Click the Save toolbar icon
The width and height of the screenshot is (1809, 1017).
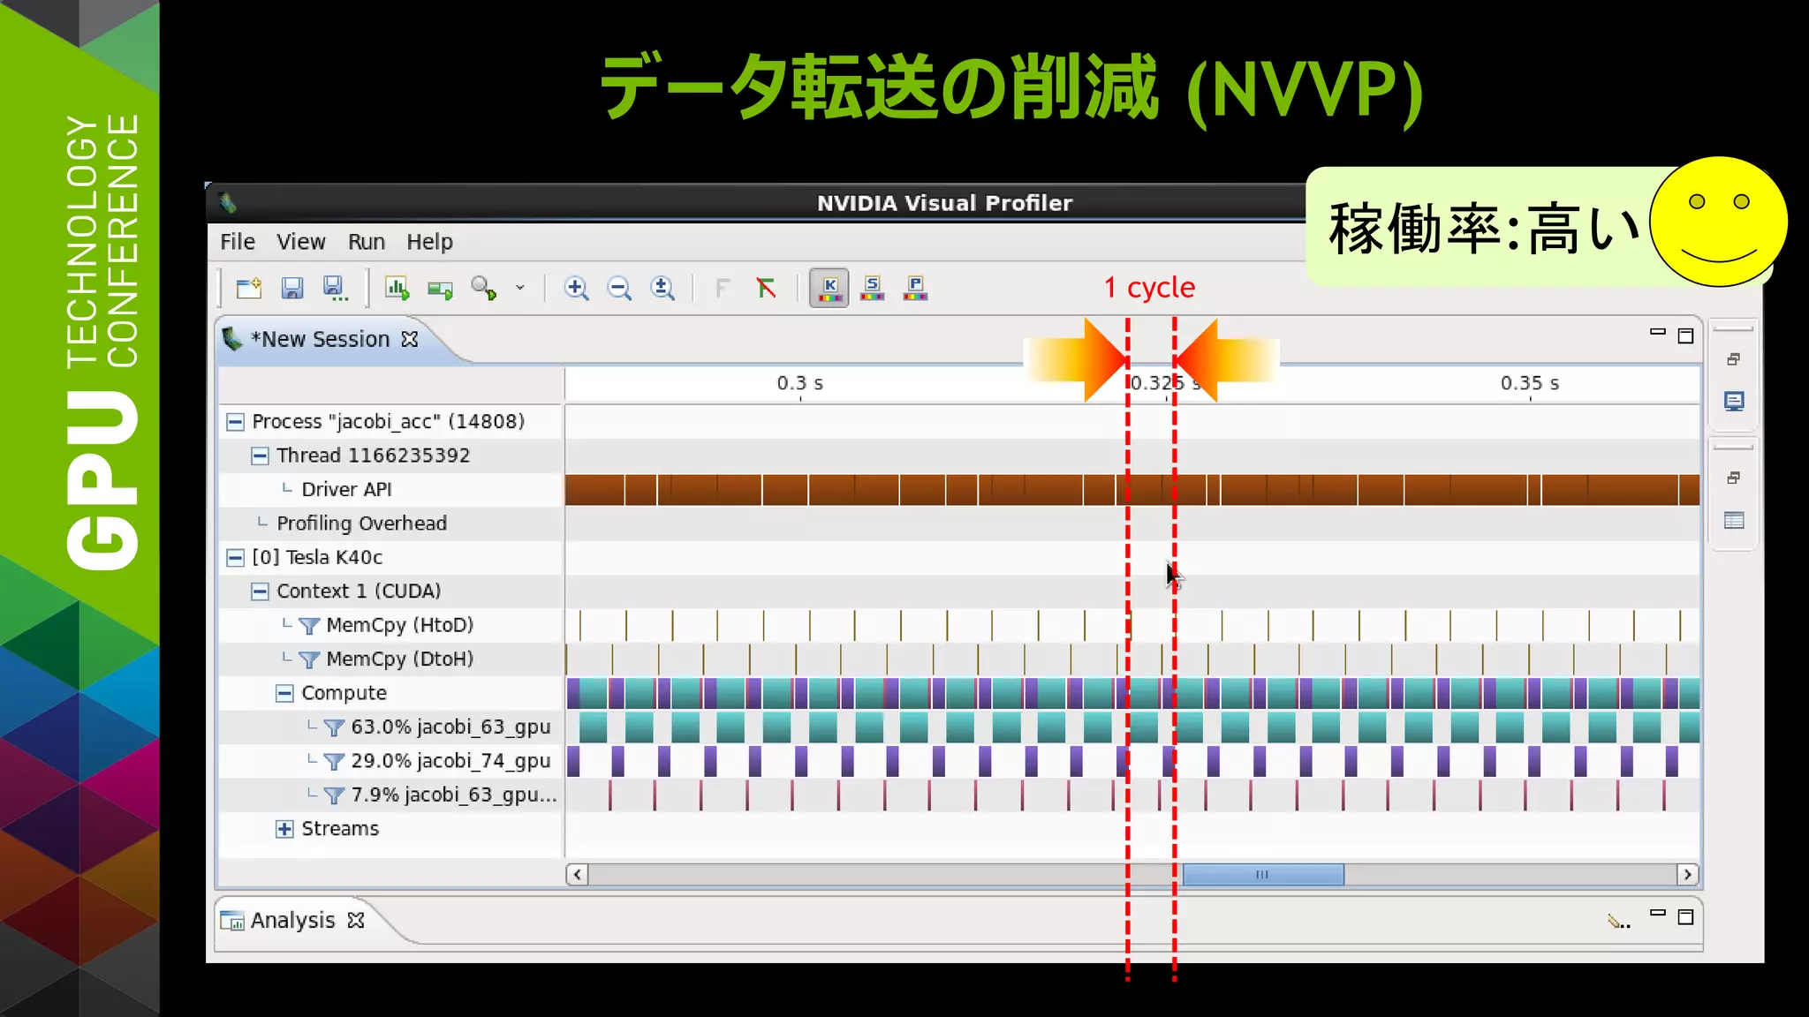pyautogui.click(x=292, y=288)
